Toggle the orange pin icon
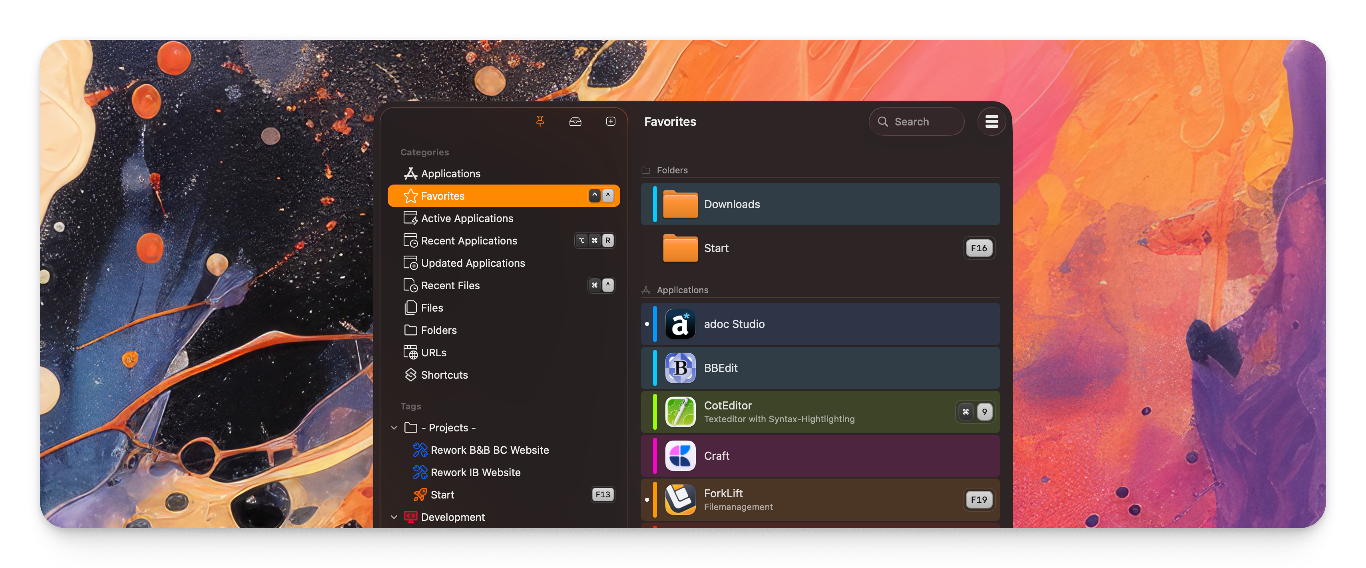This screenshot has width=1366, height=568. [540, 121]
